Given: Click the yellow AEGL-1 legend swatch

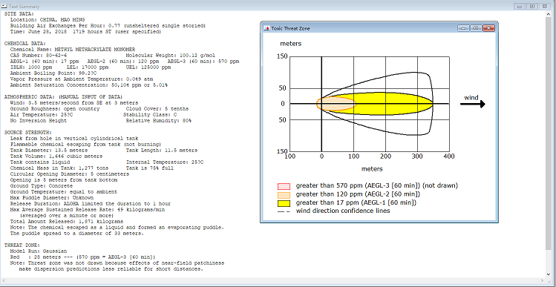Looking at the screenshot, I should click(284, 203).
